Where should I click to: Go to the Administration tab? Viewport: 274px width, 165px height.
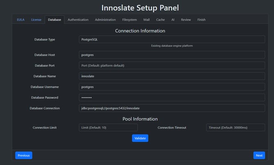click(105, 20)
